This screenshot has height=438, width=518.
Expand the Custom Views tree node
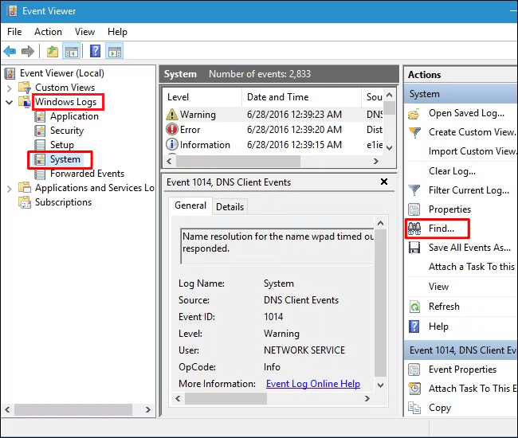click(10, 88)
